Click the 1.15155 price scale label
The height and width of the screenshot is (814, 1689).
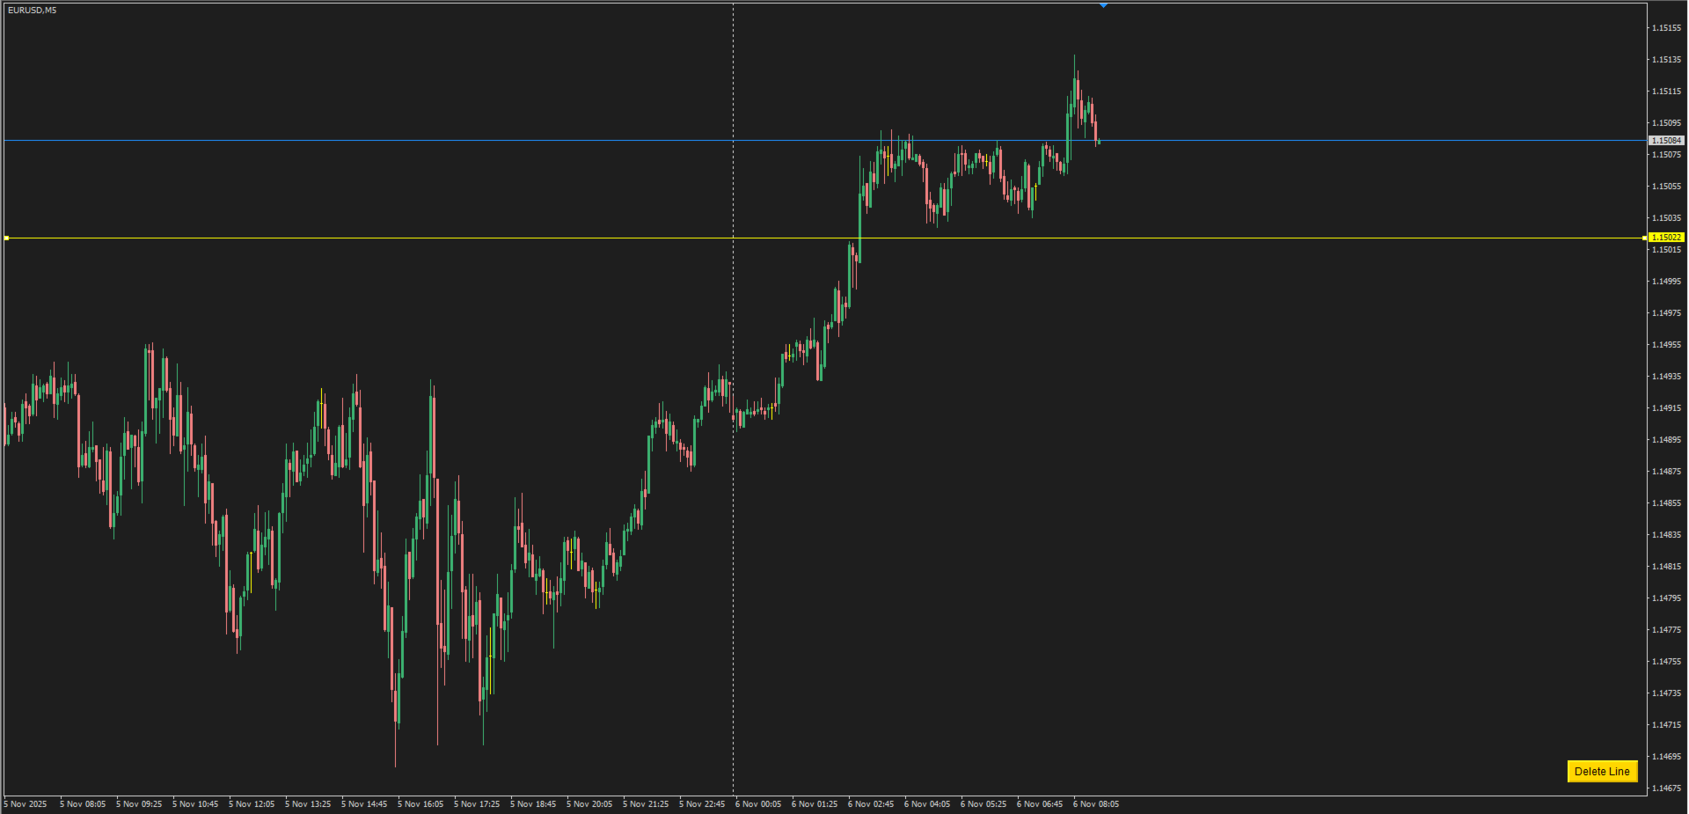[1666, 28]
